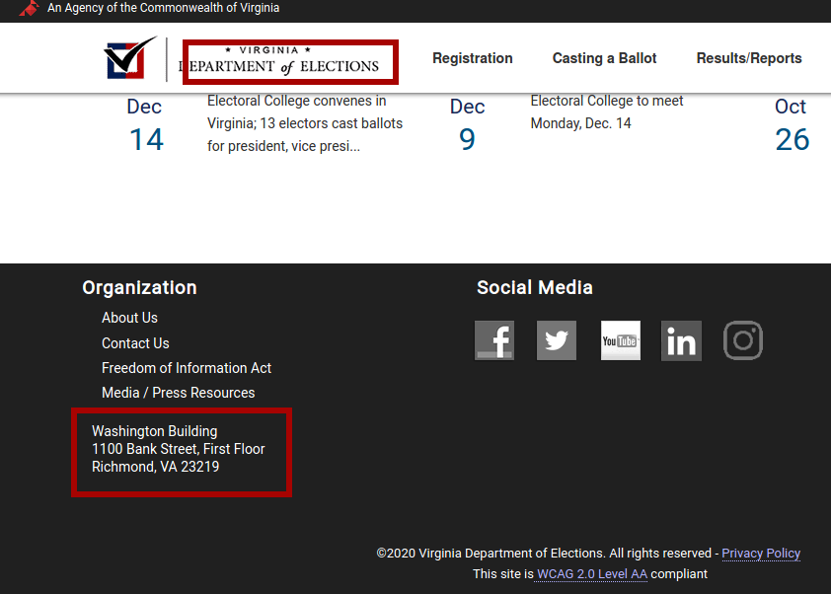831x594 pixels.
Task: Open the Contact Us link
Action: coord(135,343)
